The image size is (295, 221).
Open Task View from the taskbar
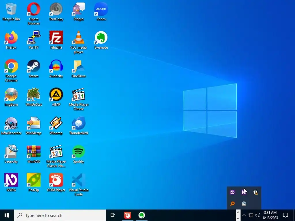pyautogui.click(x=113, y=215)
